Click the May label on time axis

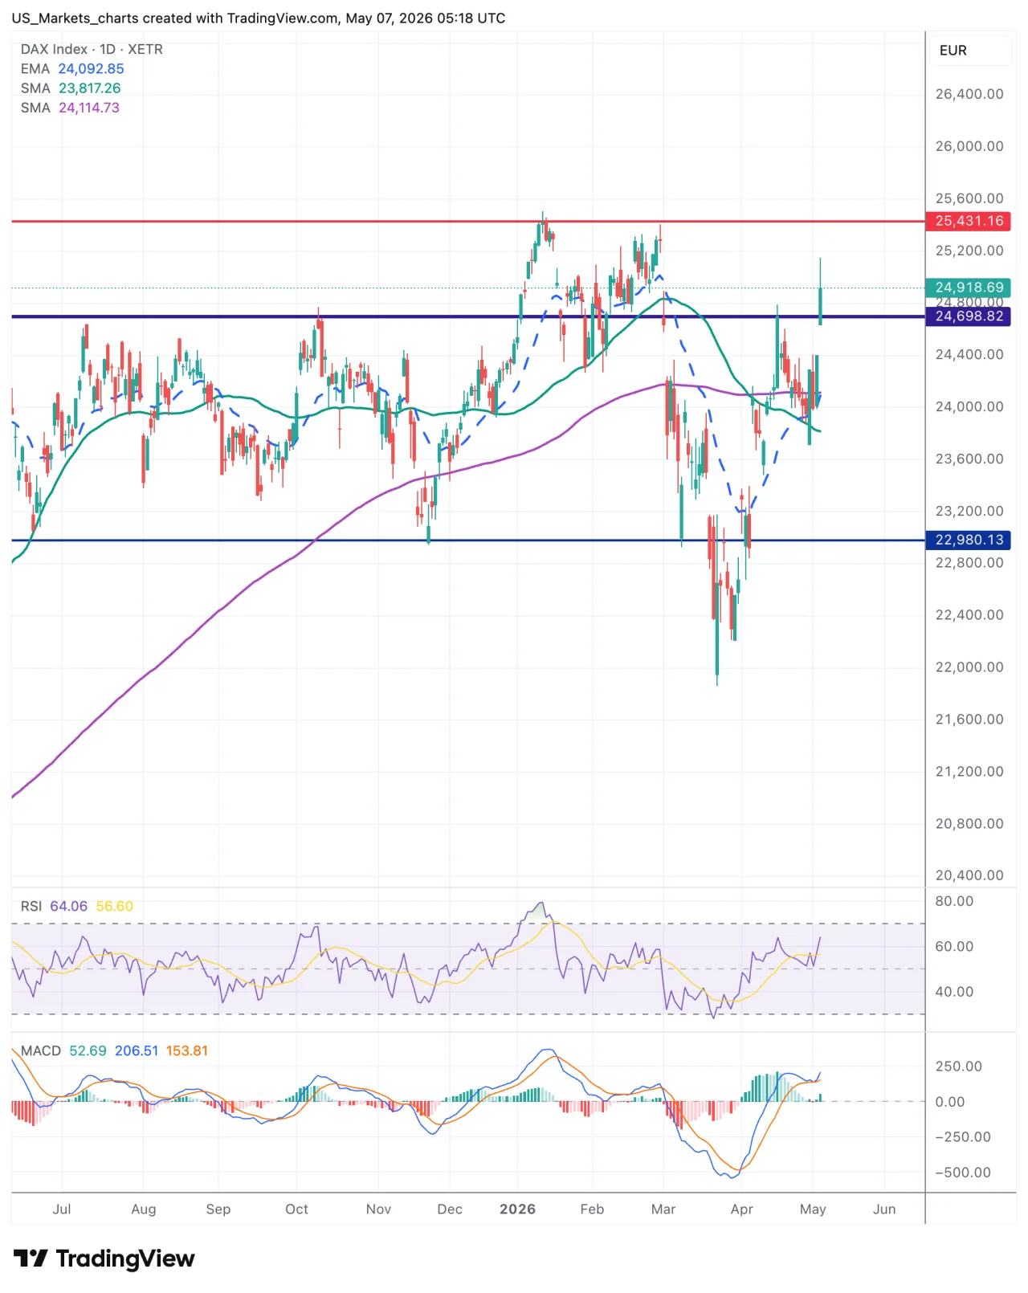pyautogui.click(x=813, y=1209)
